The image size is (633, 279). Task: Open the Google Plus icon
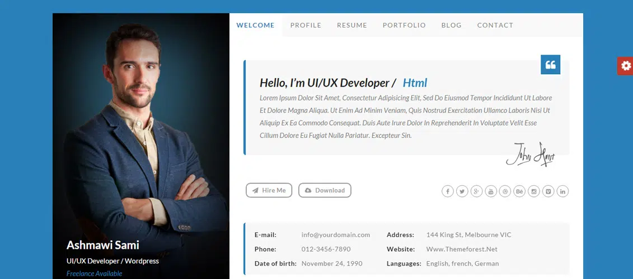476,191
